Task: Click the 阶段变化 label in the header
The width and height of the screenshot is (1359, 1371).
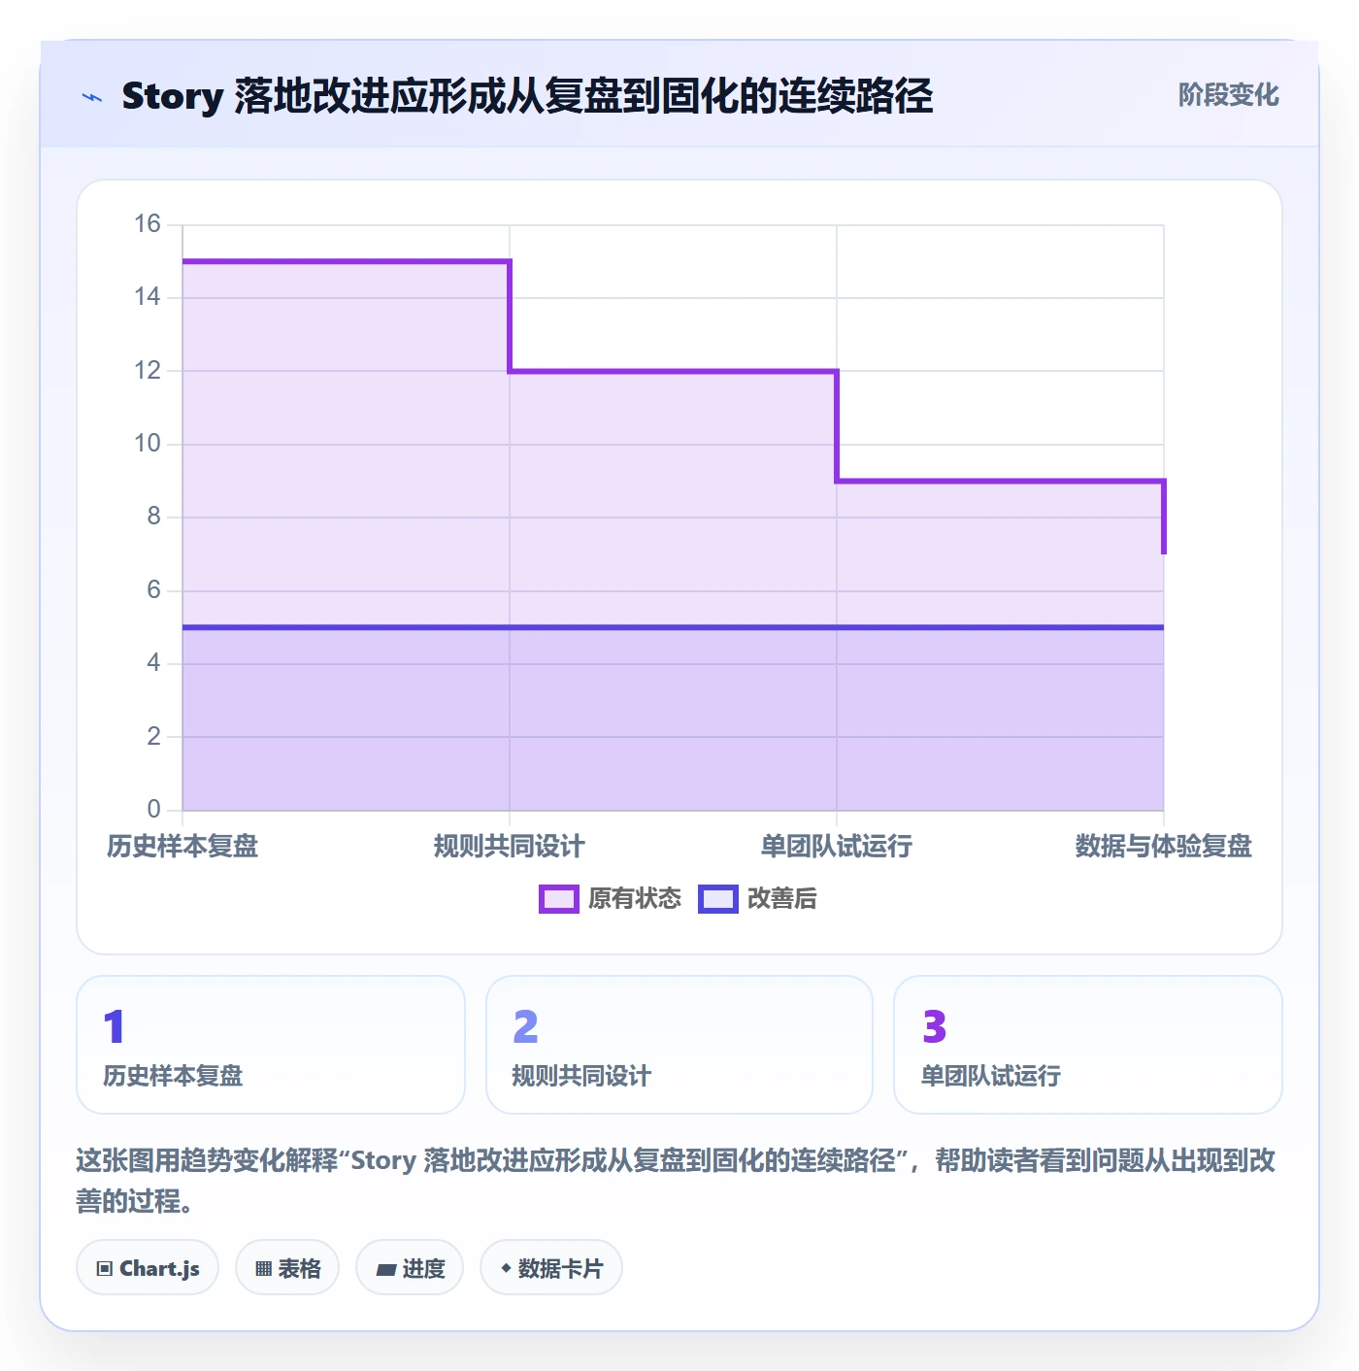Action: pyautogui.click(x=1228, y=95)
